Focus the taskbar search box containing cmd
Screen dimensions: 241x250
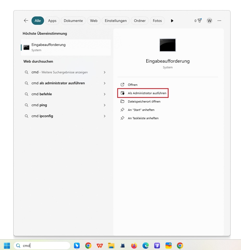point(42,246)
